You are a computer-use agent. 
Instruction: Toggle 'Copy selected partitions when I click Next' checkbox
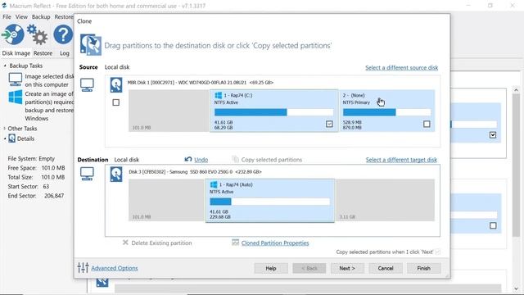pyautogui.click(x=438, y=252)
